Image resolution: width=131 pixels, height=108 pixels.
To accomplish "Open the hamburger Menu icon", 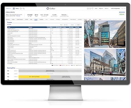I will [x=14, y=9].
